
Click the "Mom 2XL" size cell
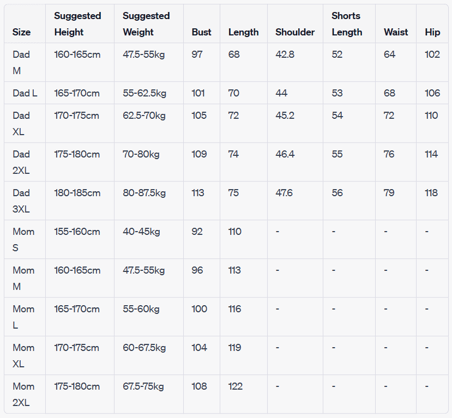[x=23, y=394]
